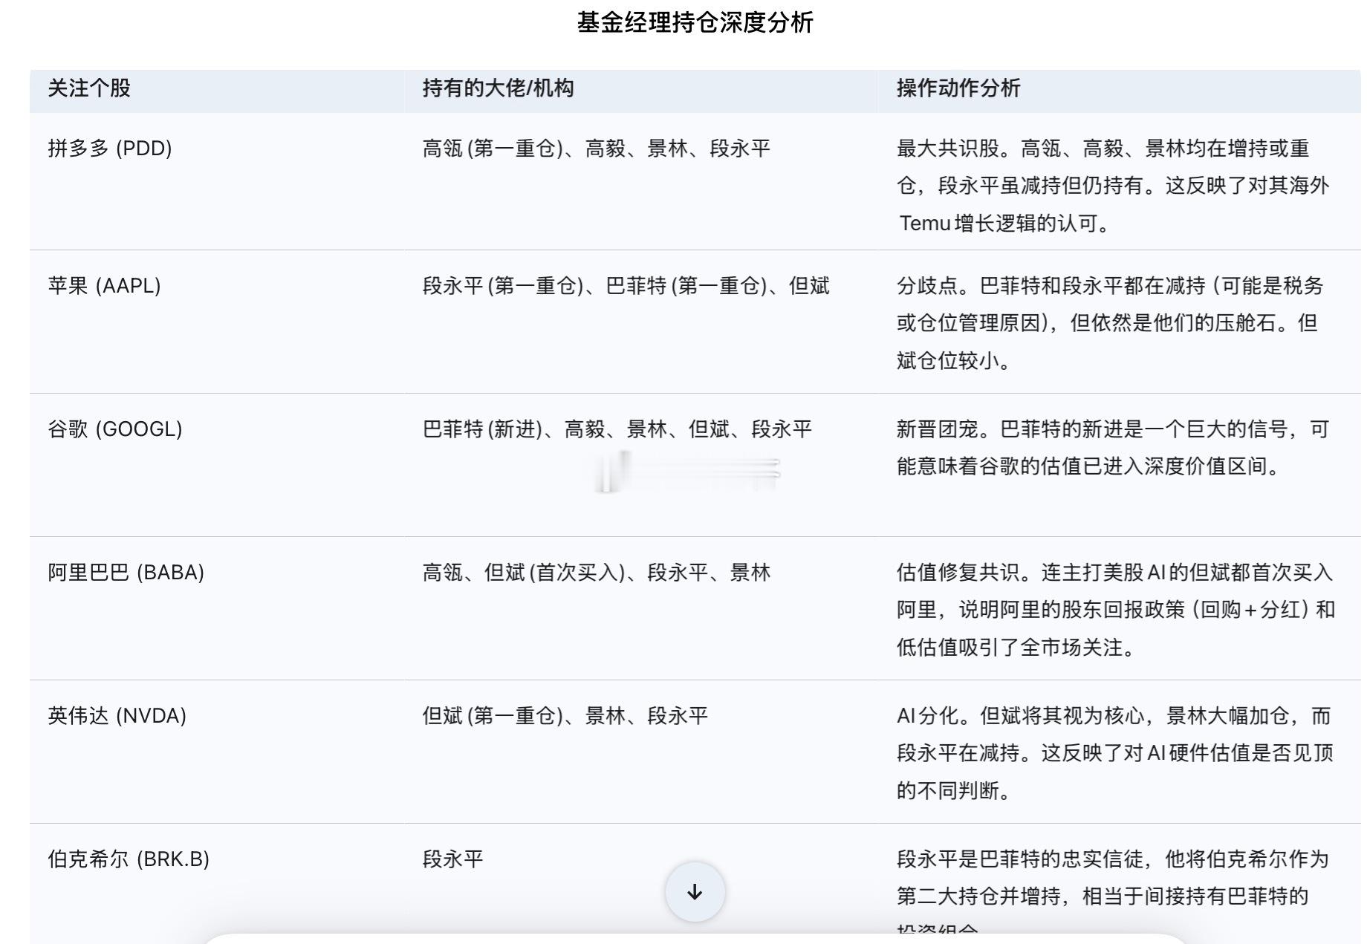The height and width of the screenshot is (944, 1370).
Task: Click the NVDA analysis text about AI 分化
Action: pyautogui.click(x=1107, y=750)
